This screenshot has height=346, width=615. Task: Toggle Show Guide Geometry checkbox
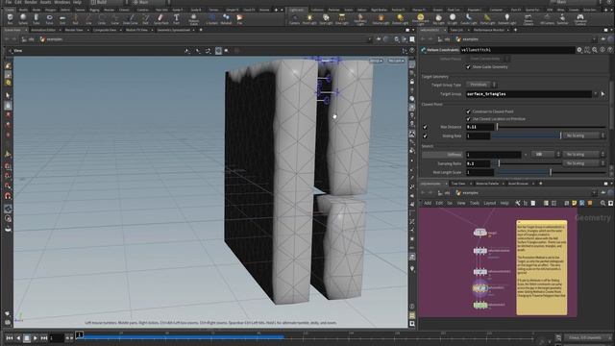tap(468, 67)
